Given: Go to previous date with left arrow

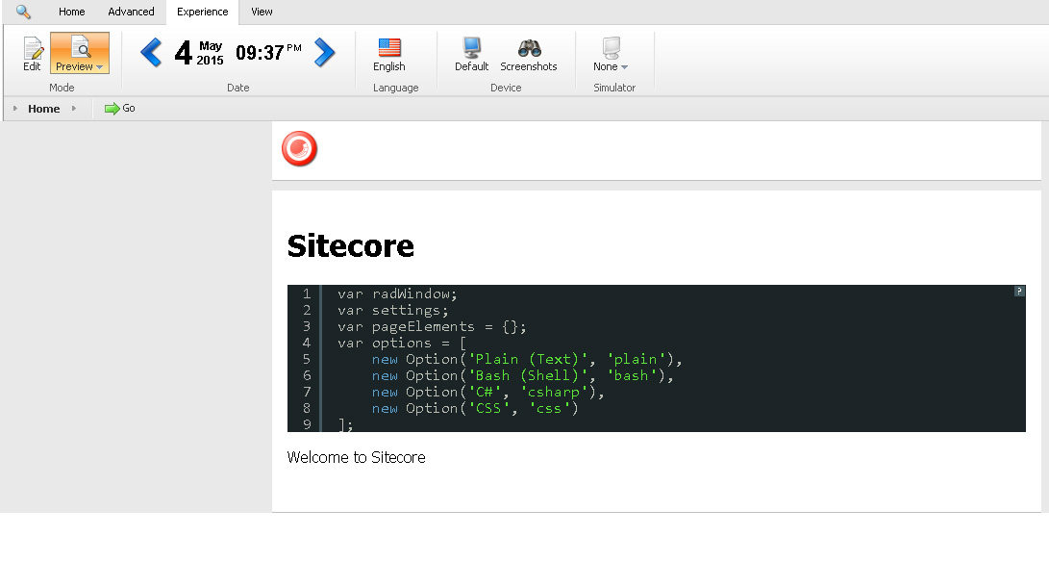Looking at the screenshot, I should coord(151,52).
